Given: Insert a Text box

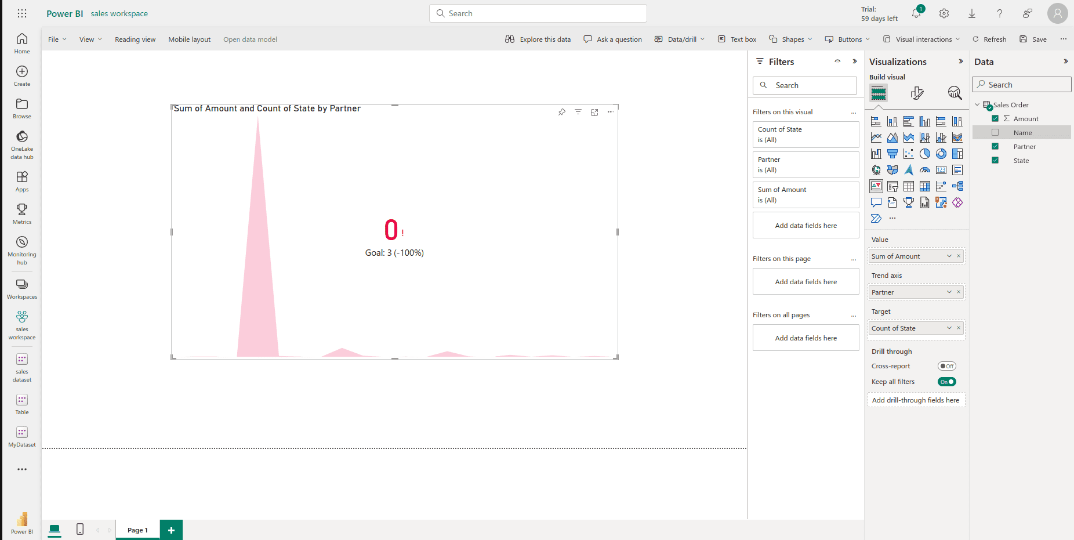Looking at the screenshot, I should (737, 39).
